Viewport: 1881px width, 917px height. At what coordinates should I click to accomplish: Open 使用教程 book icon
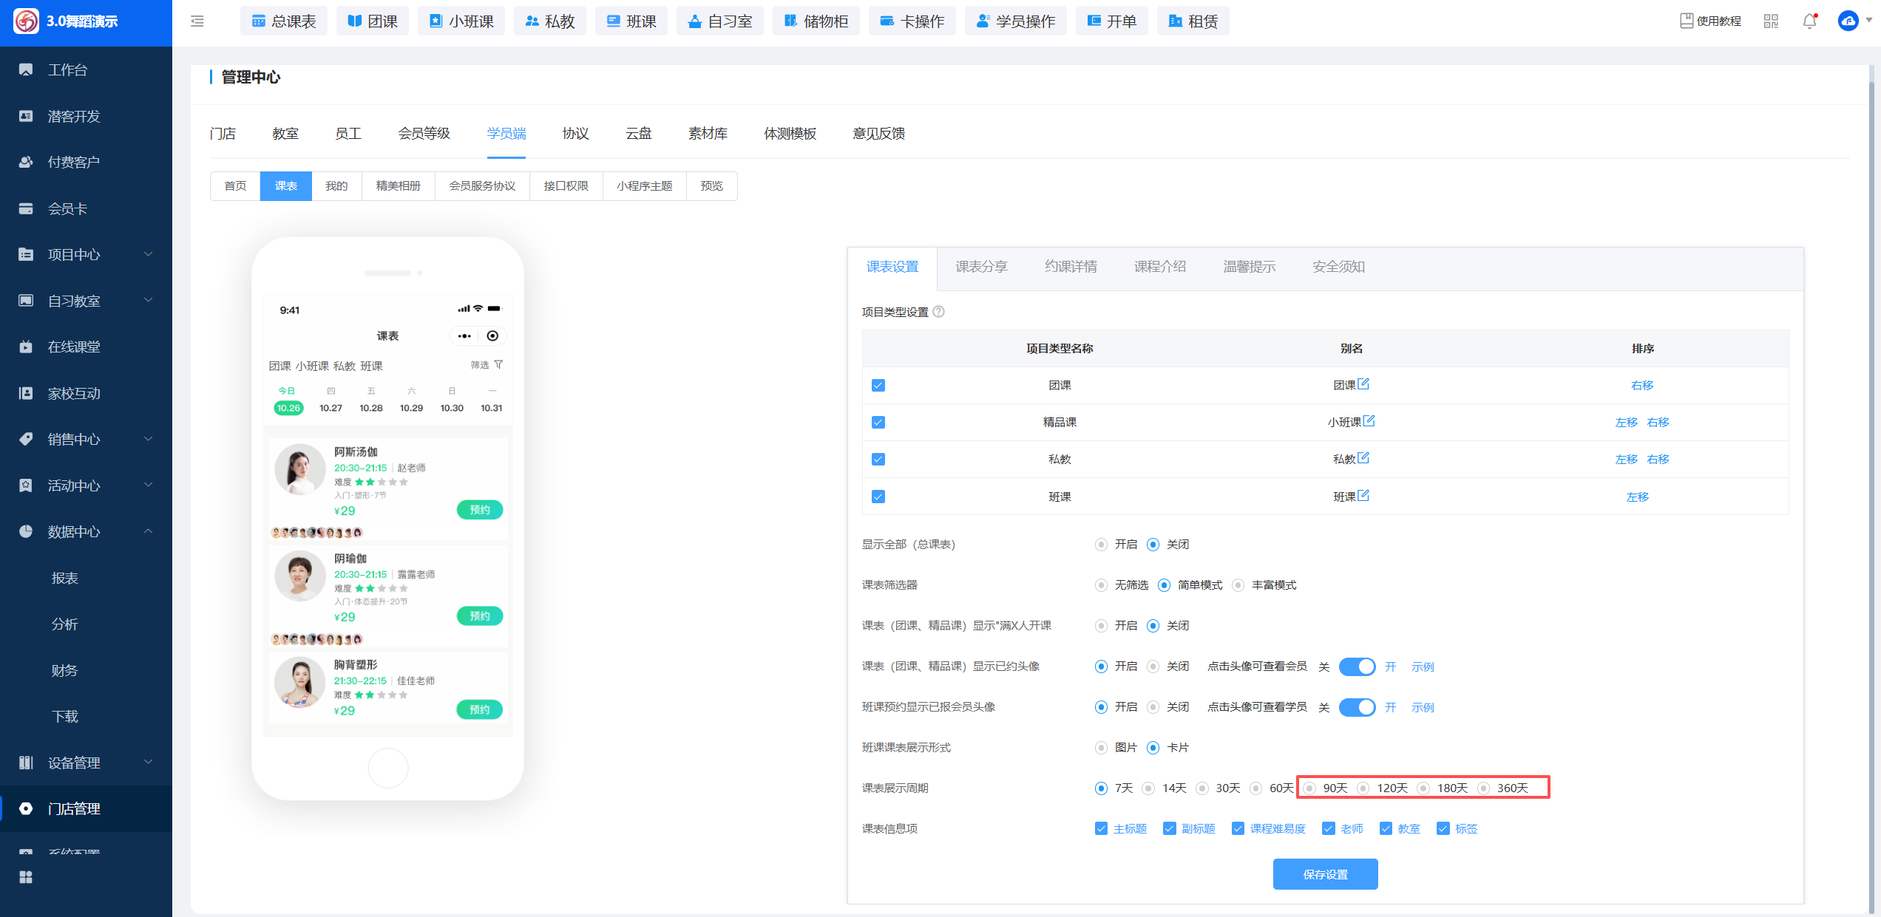click(1687, 21)
